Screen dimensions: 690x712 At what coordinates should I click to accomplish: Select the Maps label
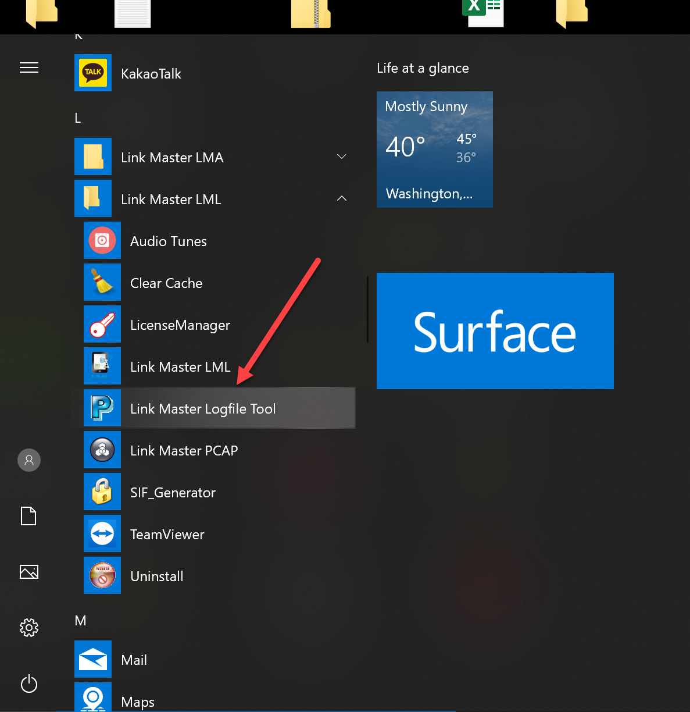coord(138,702)
